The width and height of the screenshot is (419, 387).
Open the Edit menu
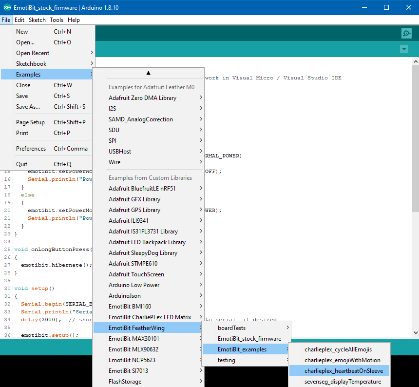(19, 20)
